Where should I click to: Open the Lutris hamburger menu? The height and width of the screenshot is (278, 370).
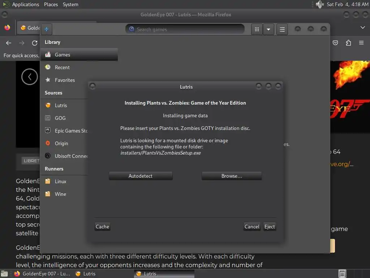(282, 29)
